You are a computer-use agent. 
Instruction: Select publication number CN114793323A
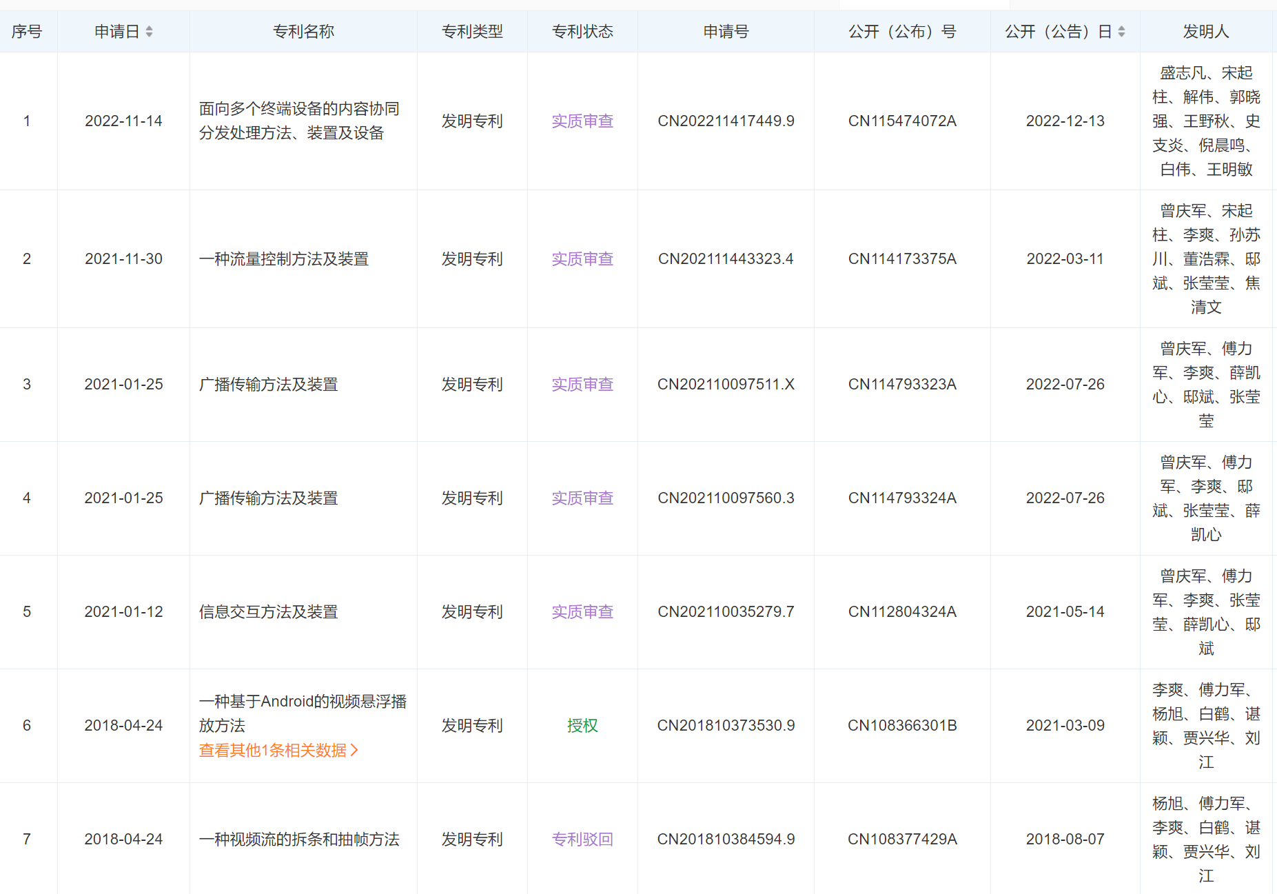(902, 385)
